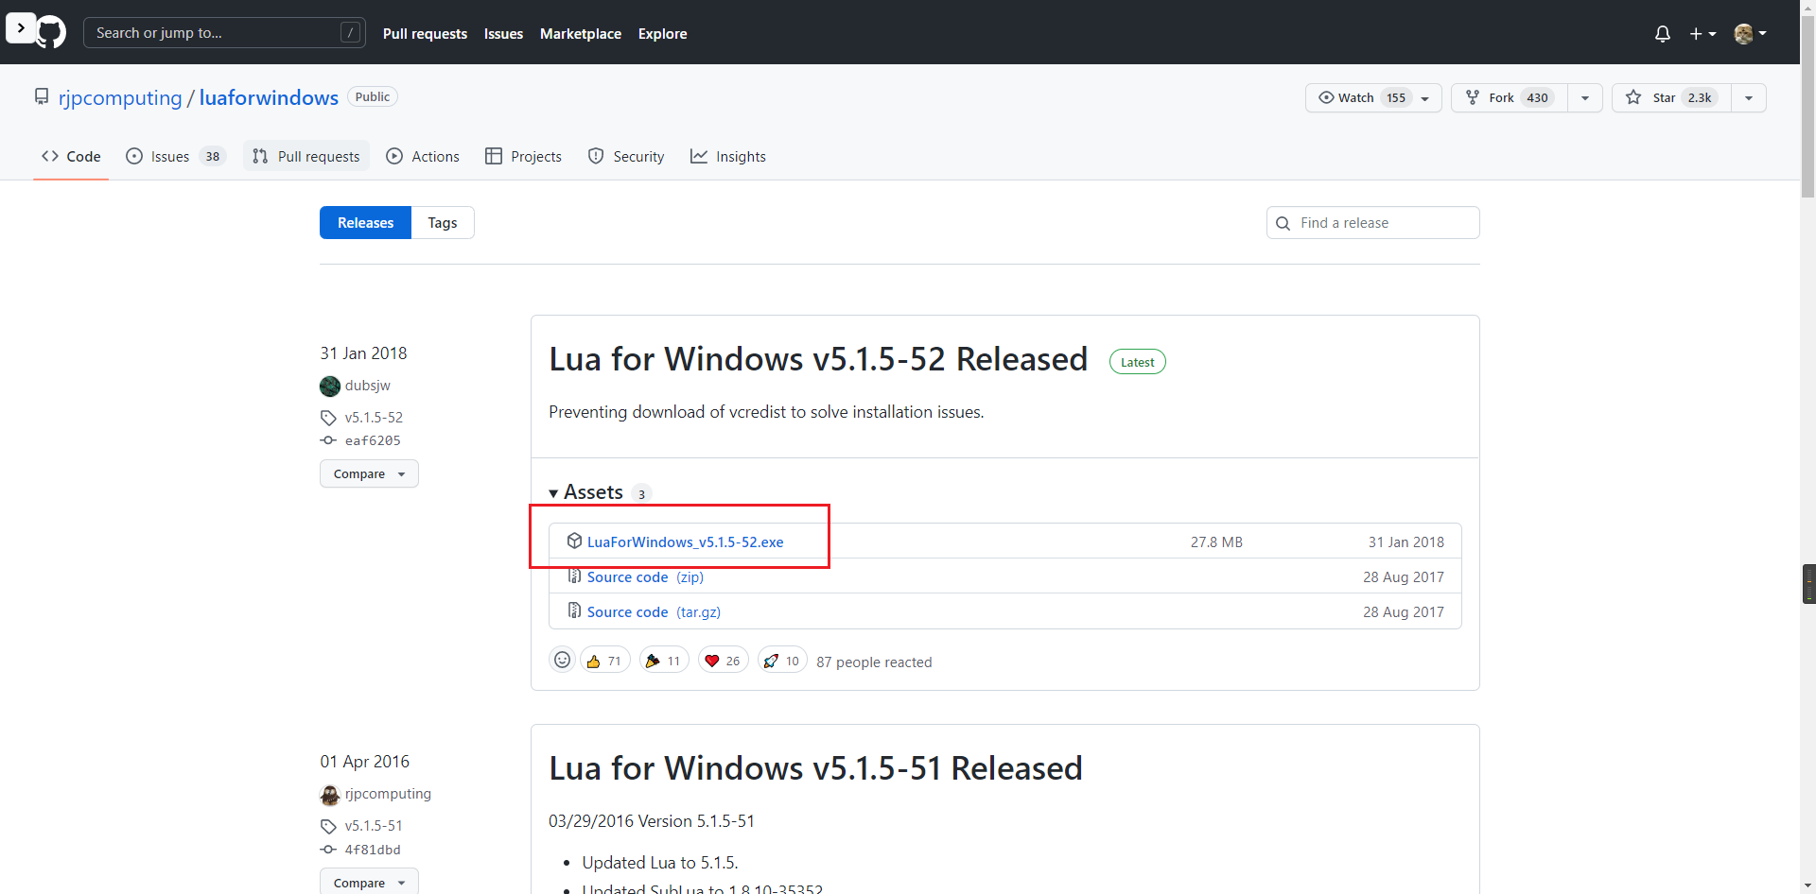Image resolution: width=1816 pixels, height=894 pixels.
Task: Click the tar.gz file icon
Action: coord(574,610)
